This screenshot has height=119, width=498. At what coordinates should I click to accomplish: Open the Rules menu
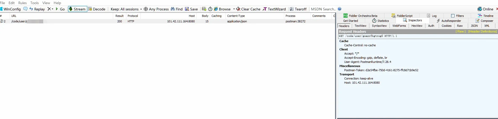(x=23, y=3)
